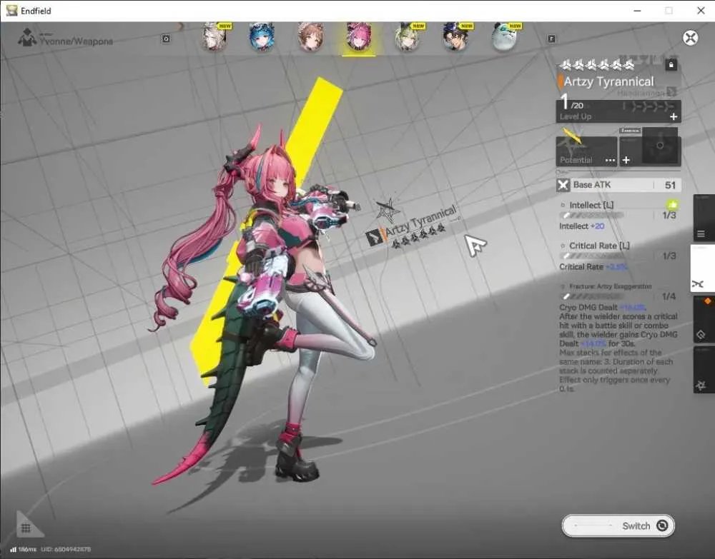Click the Endfield app icon in title bar
The image size is (715, 559).
pyautogui.click(x=11, y=11)
